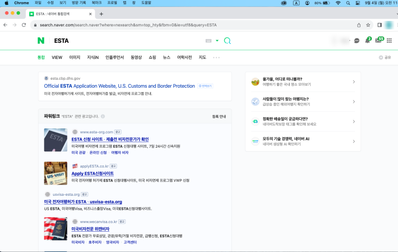Image resolution: width=398 pixels, height=252 pixels.
Task: Switch to the VIEW tab
Action: click(x=57, y=58)
